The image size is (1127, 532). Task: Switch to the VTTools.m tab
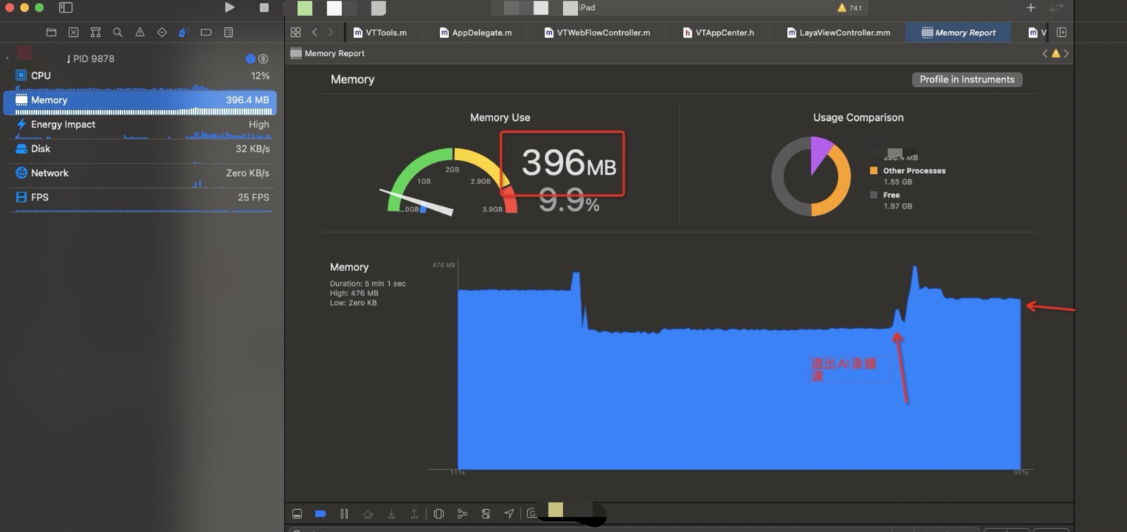380,32
